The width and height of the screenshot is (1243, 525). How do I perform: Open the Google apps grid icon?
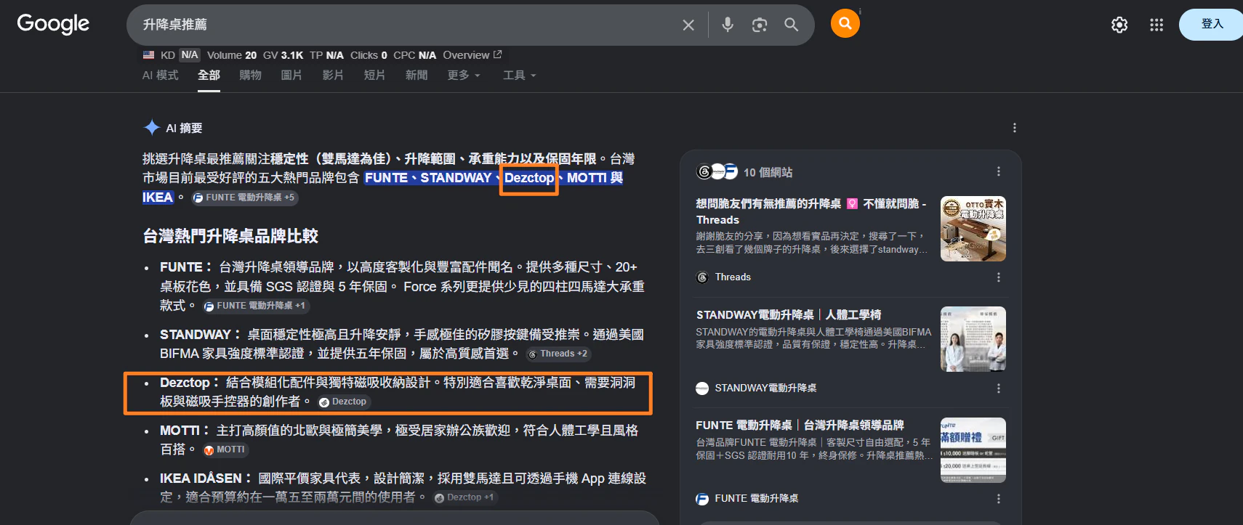tap(1156, 25)
